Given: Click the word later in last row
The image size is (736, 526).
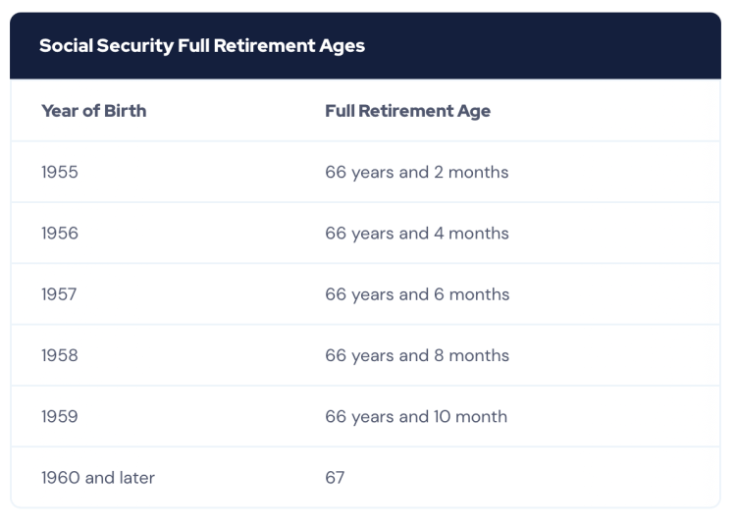Looking at the screenshot, I should click(134, 478).
